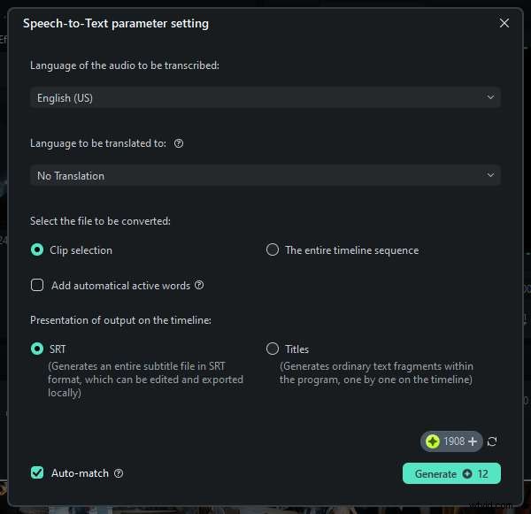The height and width of the screenshot is (514, 531).
Task: Click the Speech-to-Text parameter setting title
Action: pos(116,24)
